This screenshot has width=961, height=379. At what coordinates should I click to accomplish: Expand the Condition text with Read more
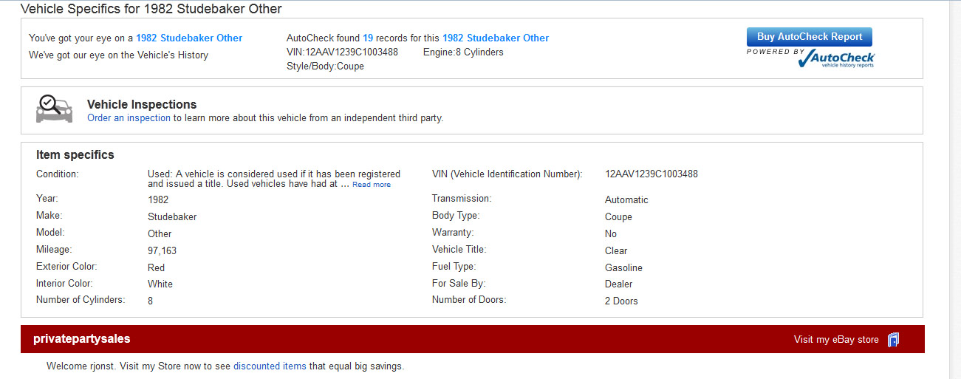click(x=372, y=185)
